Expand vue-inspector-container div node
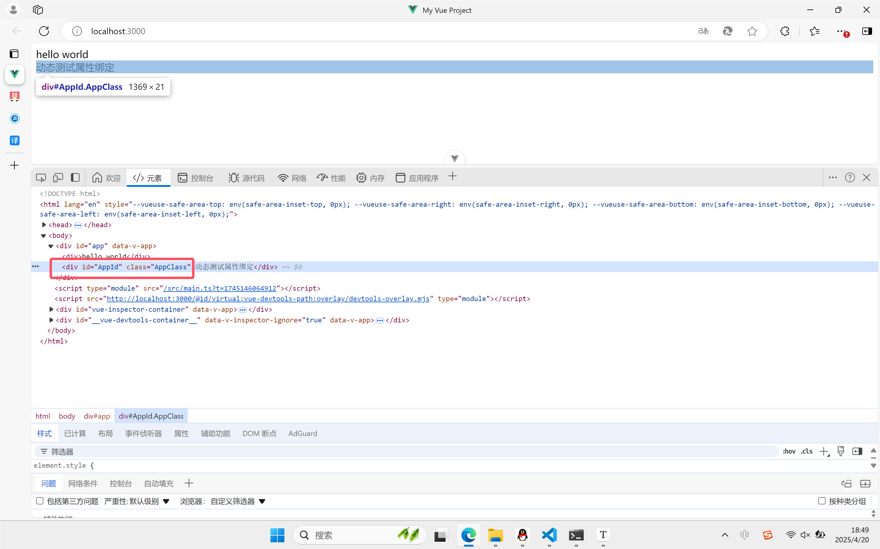 pos(51,309)
